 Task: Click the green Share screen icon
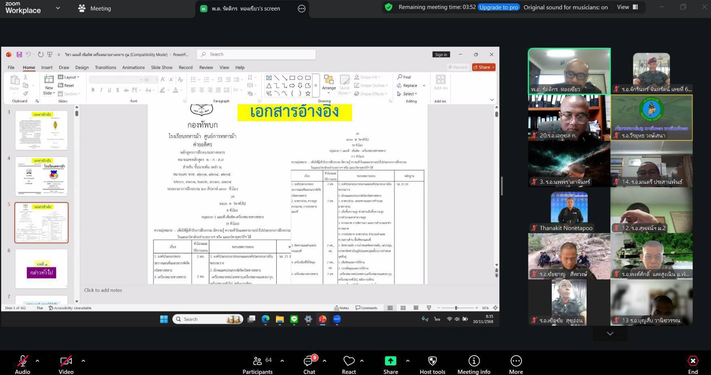390,361
